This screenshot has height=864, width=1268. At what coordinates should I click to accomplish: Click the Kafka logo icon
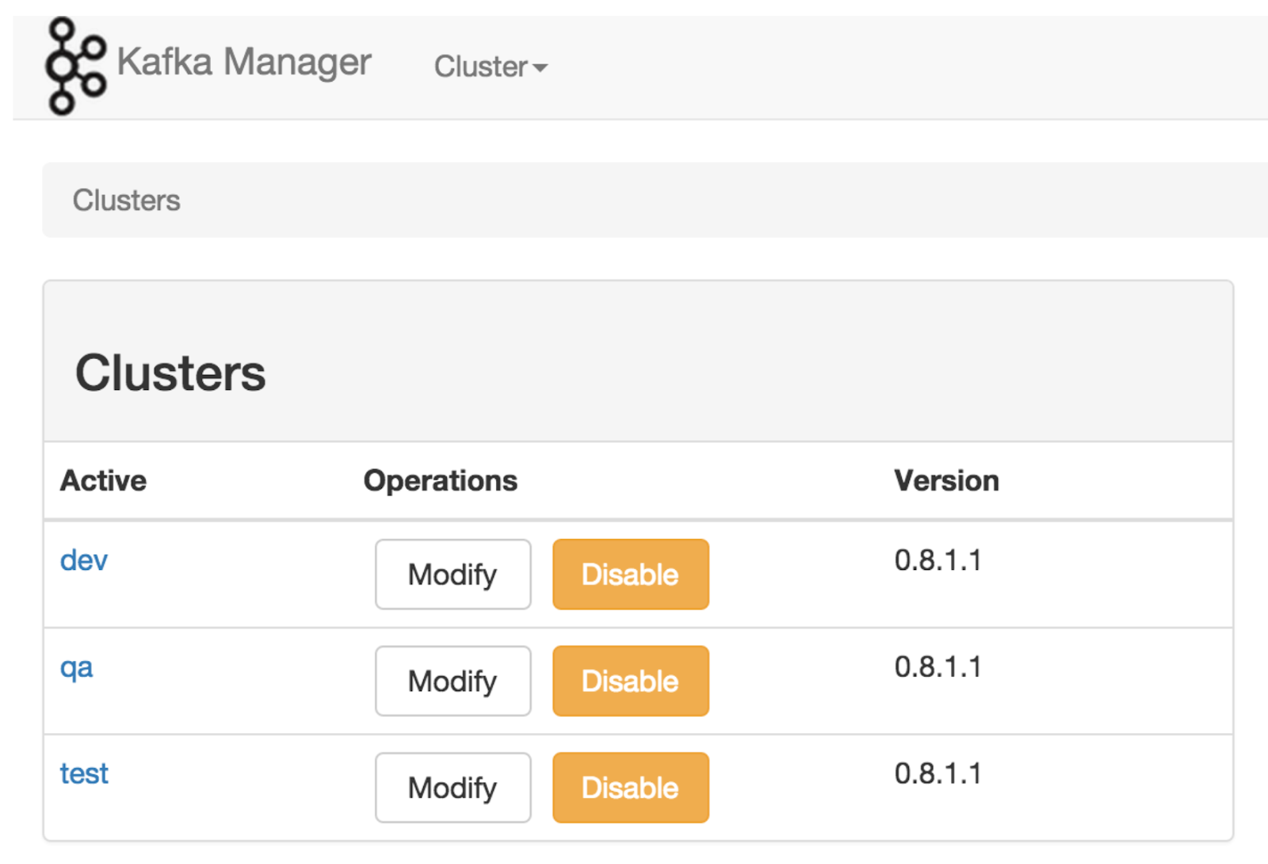74,66
